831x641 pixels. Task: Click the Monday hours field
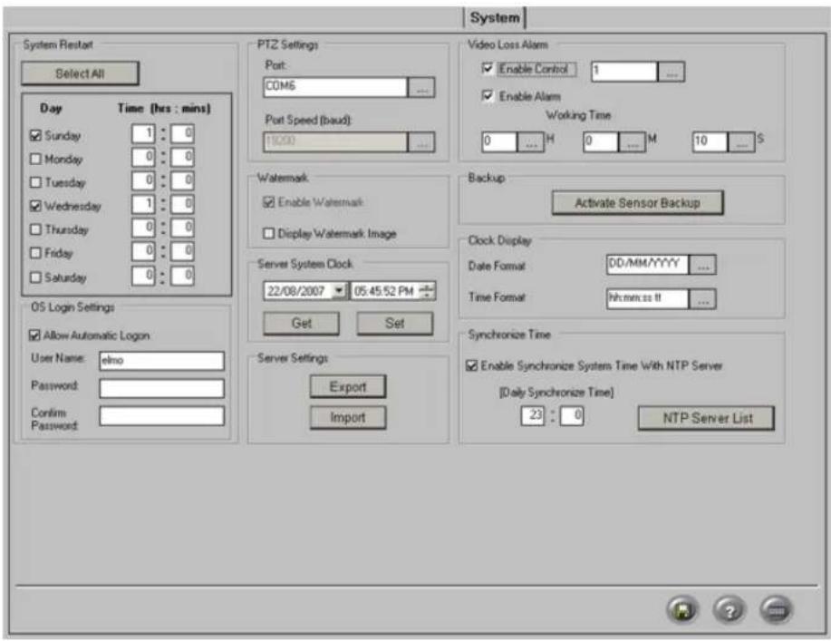143,157
